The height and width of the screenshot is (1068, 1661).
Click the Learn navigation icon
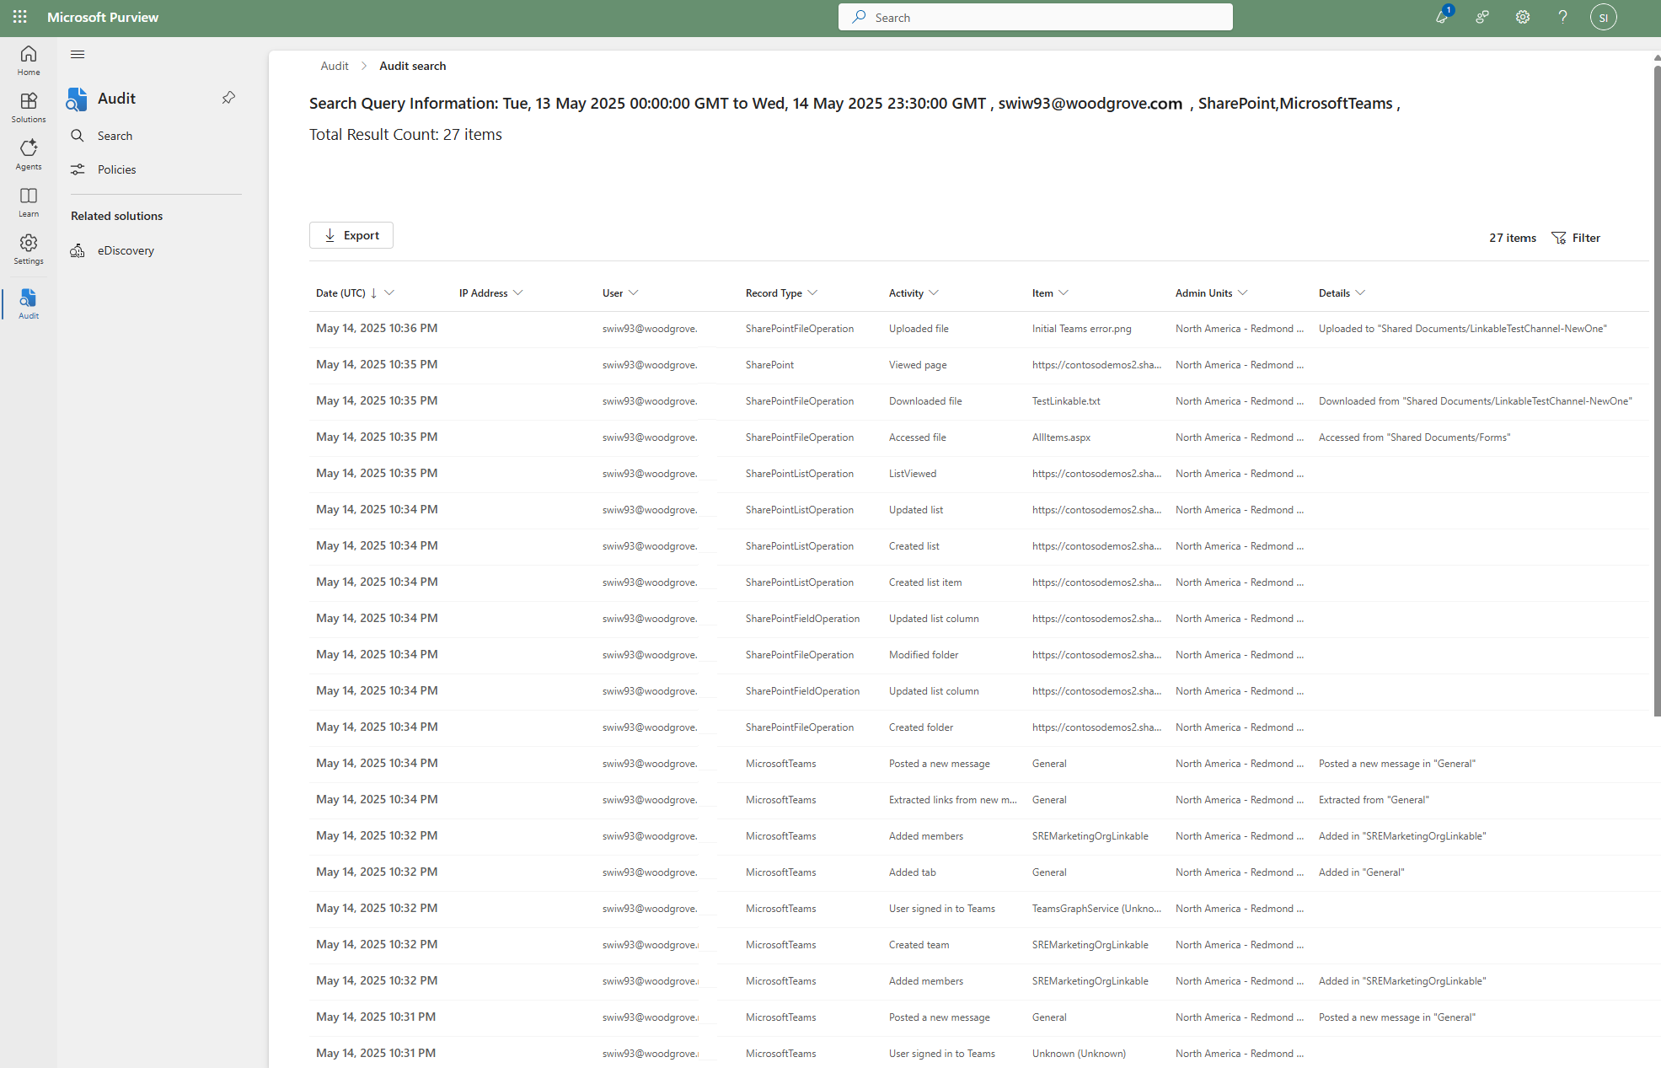pos(28,201)
